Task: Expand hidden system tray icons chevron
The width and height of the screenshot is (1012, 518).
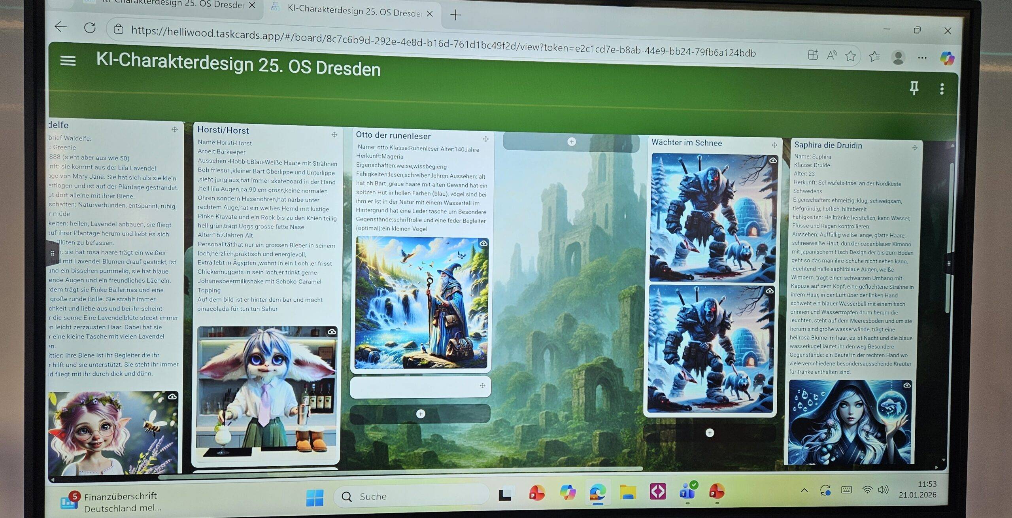Action: tap(804, 491)
